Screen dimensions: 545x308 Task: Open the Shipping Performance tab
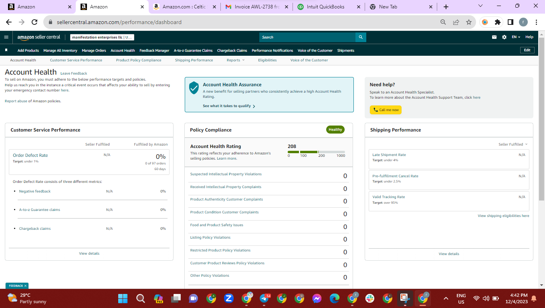click(x=194, y=60)
